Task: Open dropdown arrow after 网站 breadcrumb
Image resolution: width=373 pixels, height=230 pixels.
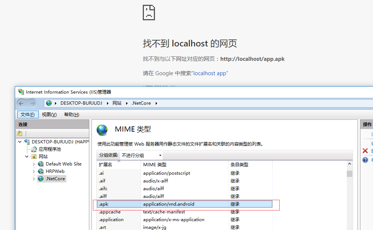Action: click(x=127, y=103)
